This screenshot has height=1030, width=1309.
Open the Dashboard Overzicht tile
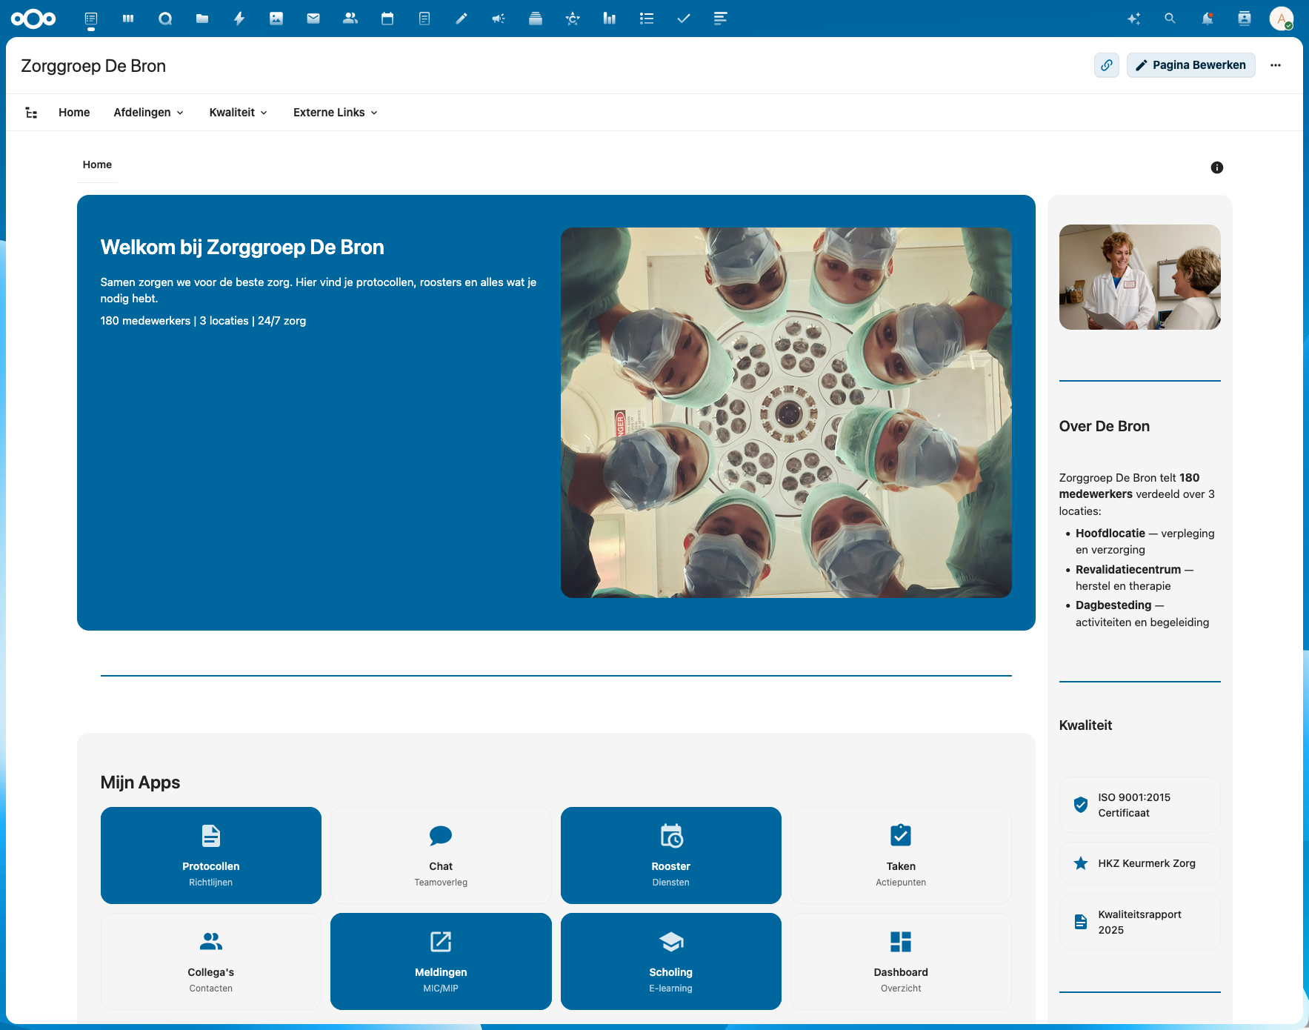tap(901, 961)
